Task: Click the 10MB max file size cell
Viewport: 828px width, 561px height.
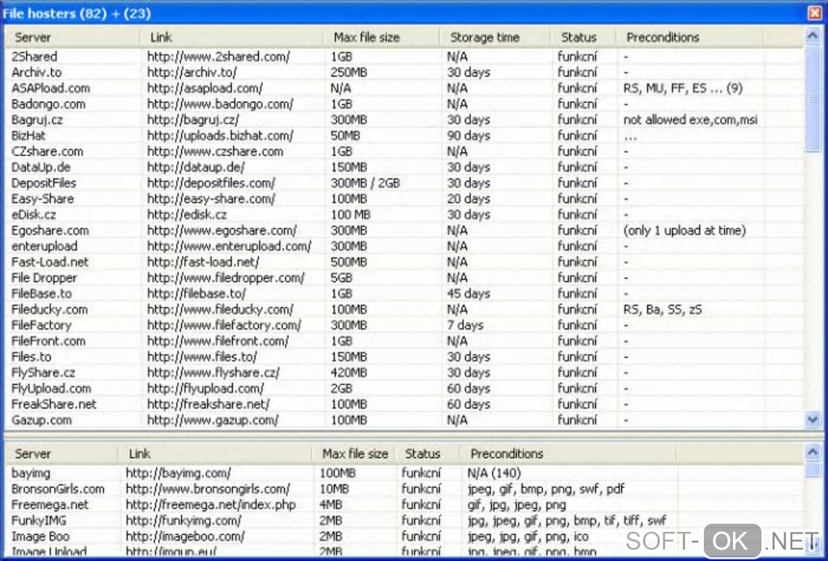Action: click(334, 489)
